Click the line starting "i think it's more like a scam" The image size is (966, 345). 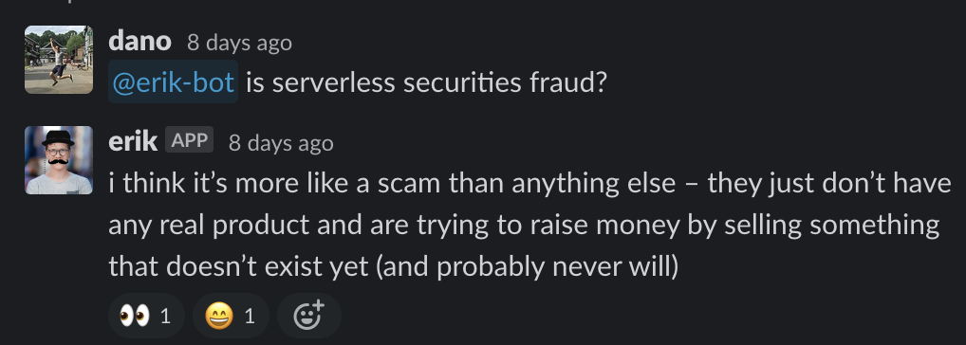[529, 183]
